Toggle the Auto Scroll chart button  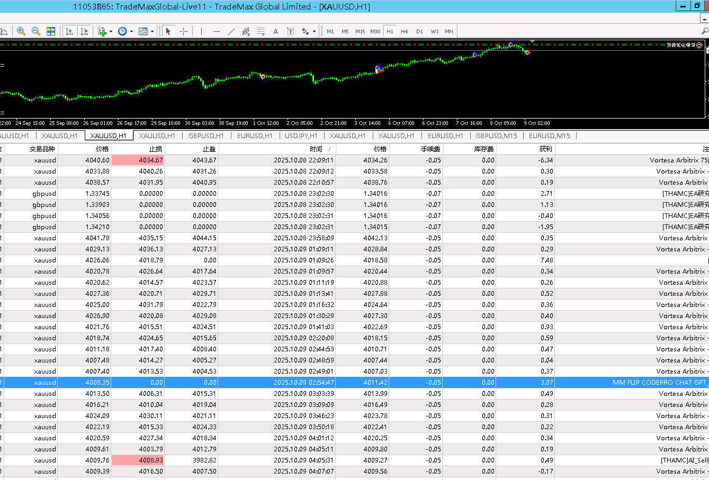(x=69, y=31)
